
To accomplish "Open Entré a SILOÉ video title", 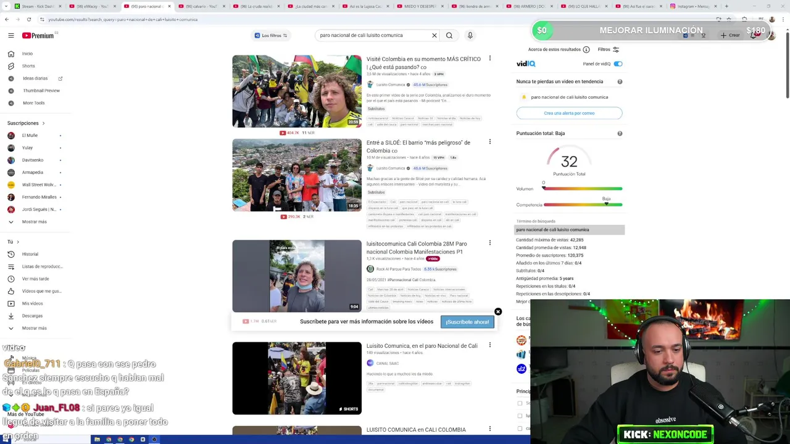I will pyautogui.click(x=418, y=146).
